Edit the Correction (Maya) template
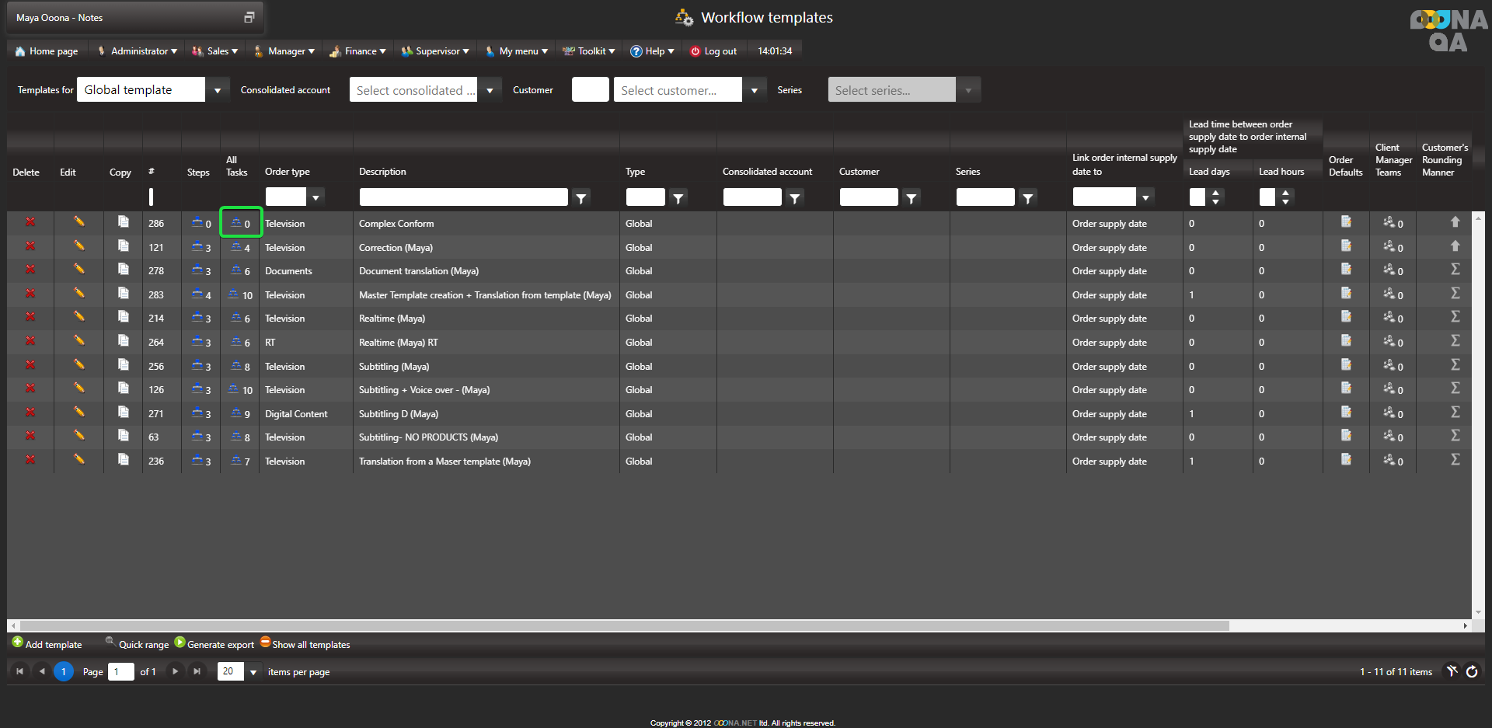The image size is (1492, 728). pos(78,246)
